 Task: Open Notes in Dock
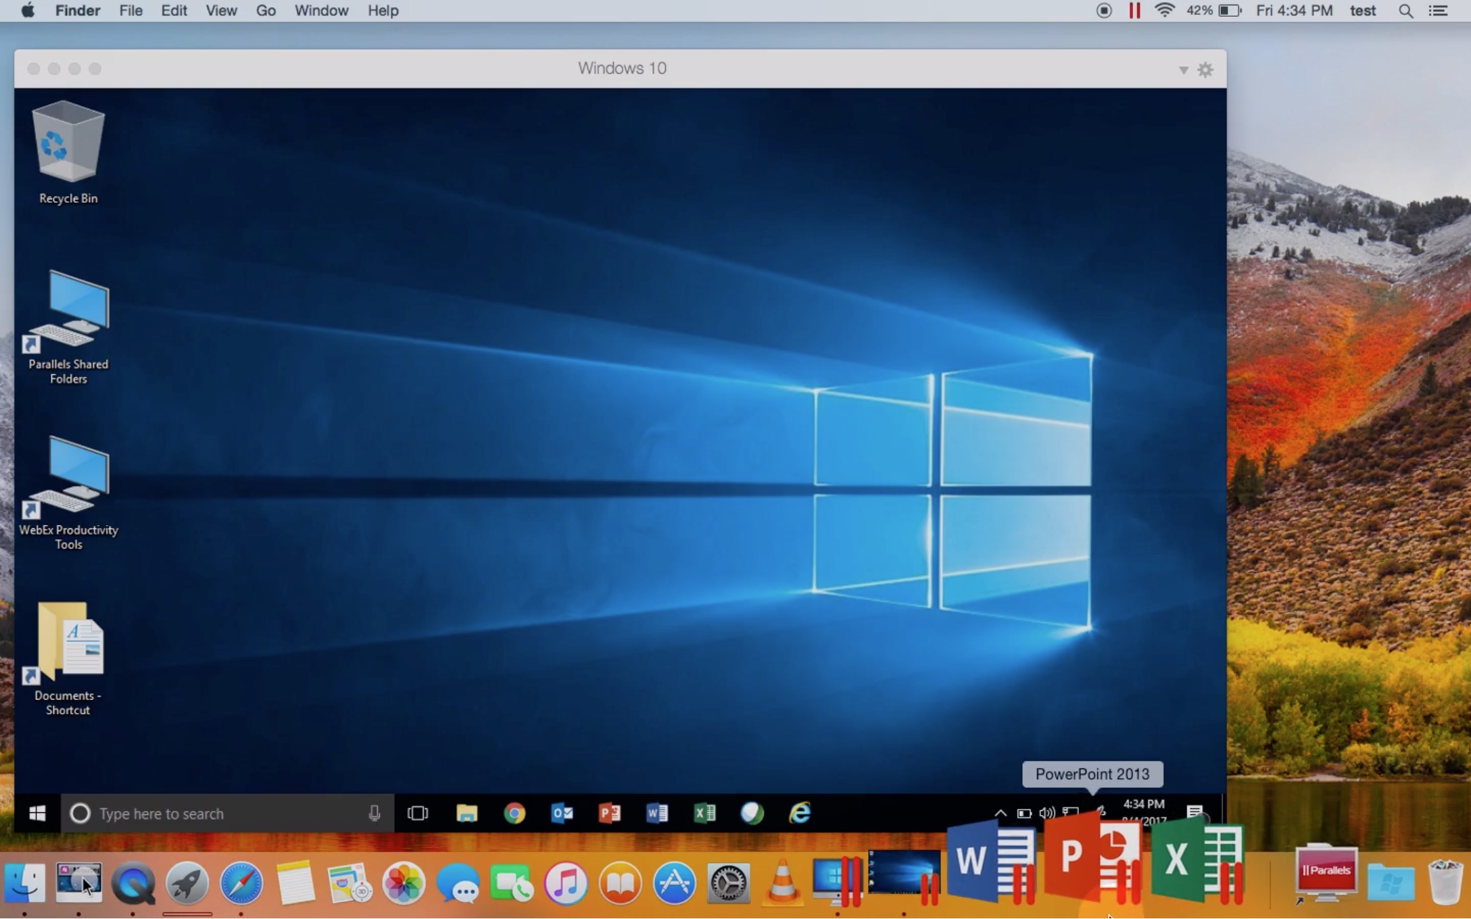point(295,883)
